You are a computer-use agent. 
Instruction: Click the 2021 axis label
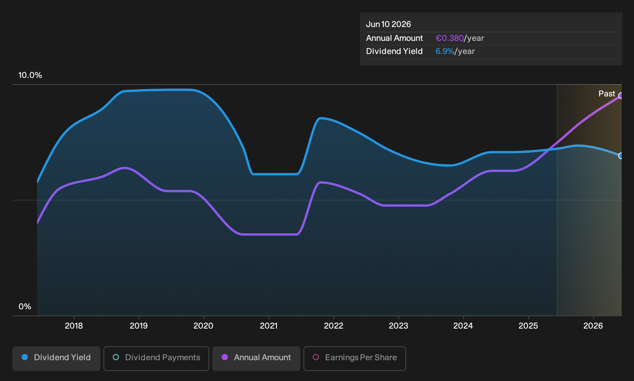point(269,326)
